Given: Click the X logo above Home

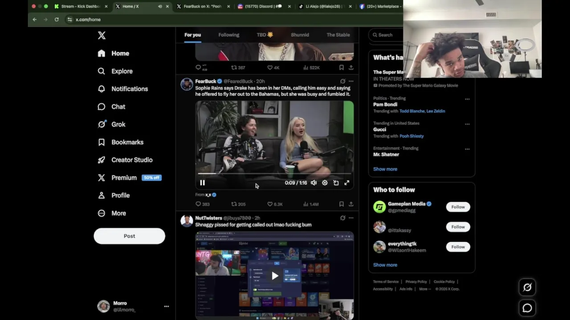Looking at the screenshot, I should [x=102, y=36].
